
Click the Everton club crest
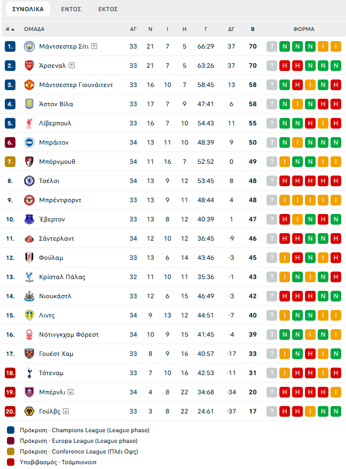coord(29,219)
